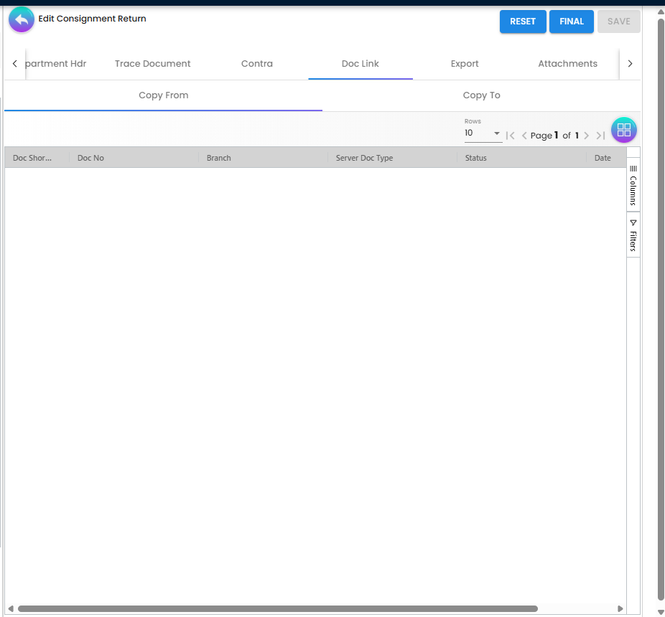Click the left chevron to scroll tabs
Viewport: 665px width, 617px height.
point(15,63)
